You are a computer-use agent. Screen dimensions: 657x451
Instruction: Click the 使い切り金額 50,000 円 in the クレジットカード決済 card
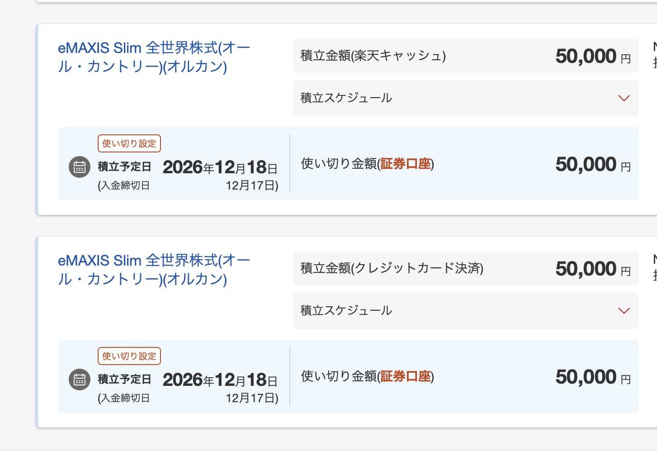pyautogui.click(x=592, y=377)
